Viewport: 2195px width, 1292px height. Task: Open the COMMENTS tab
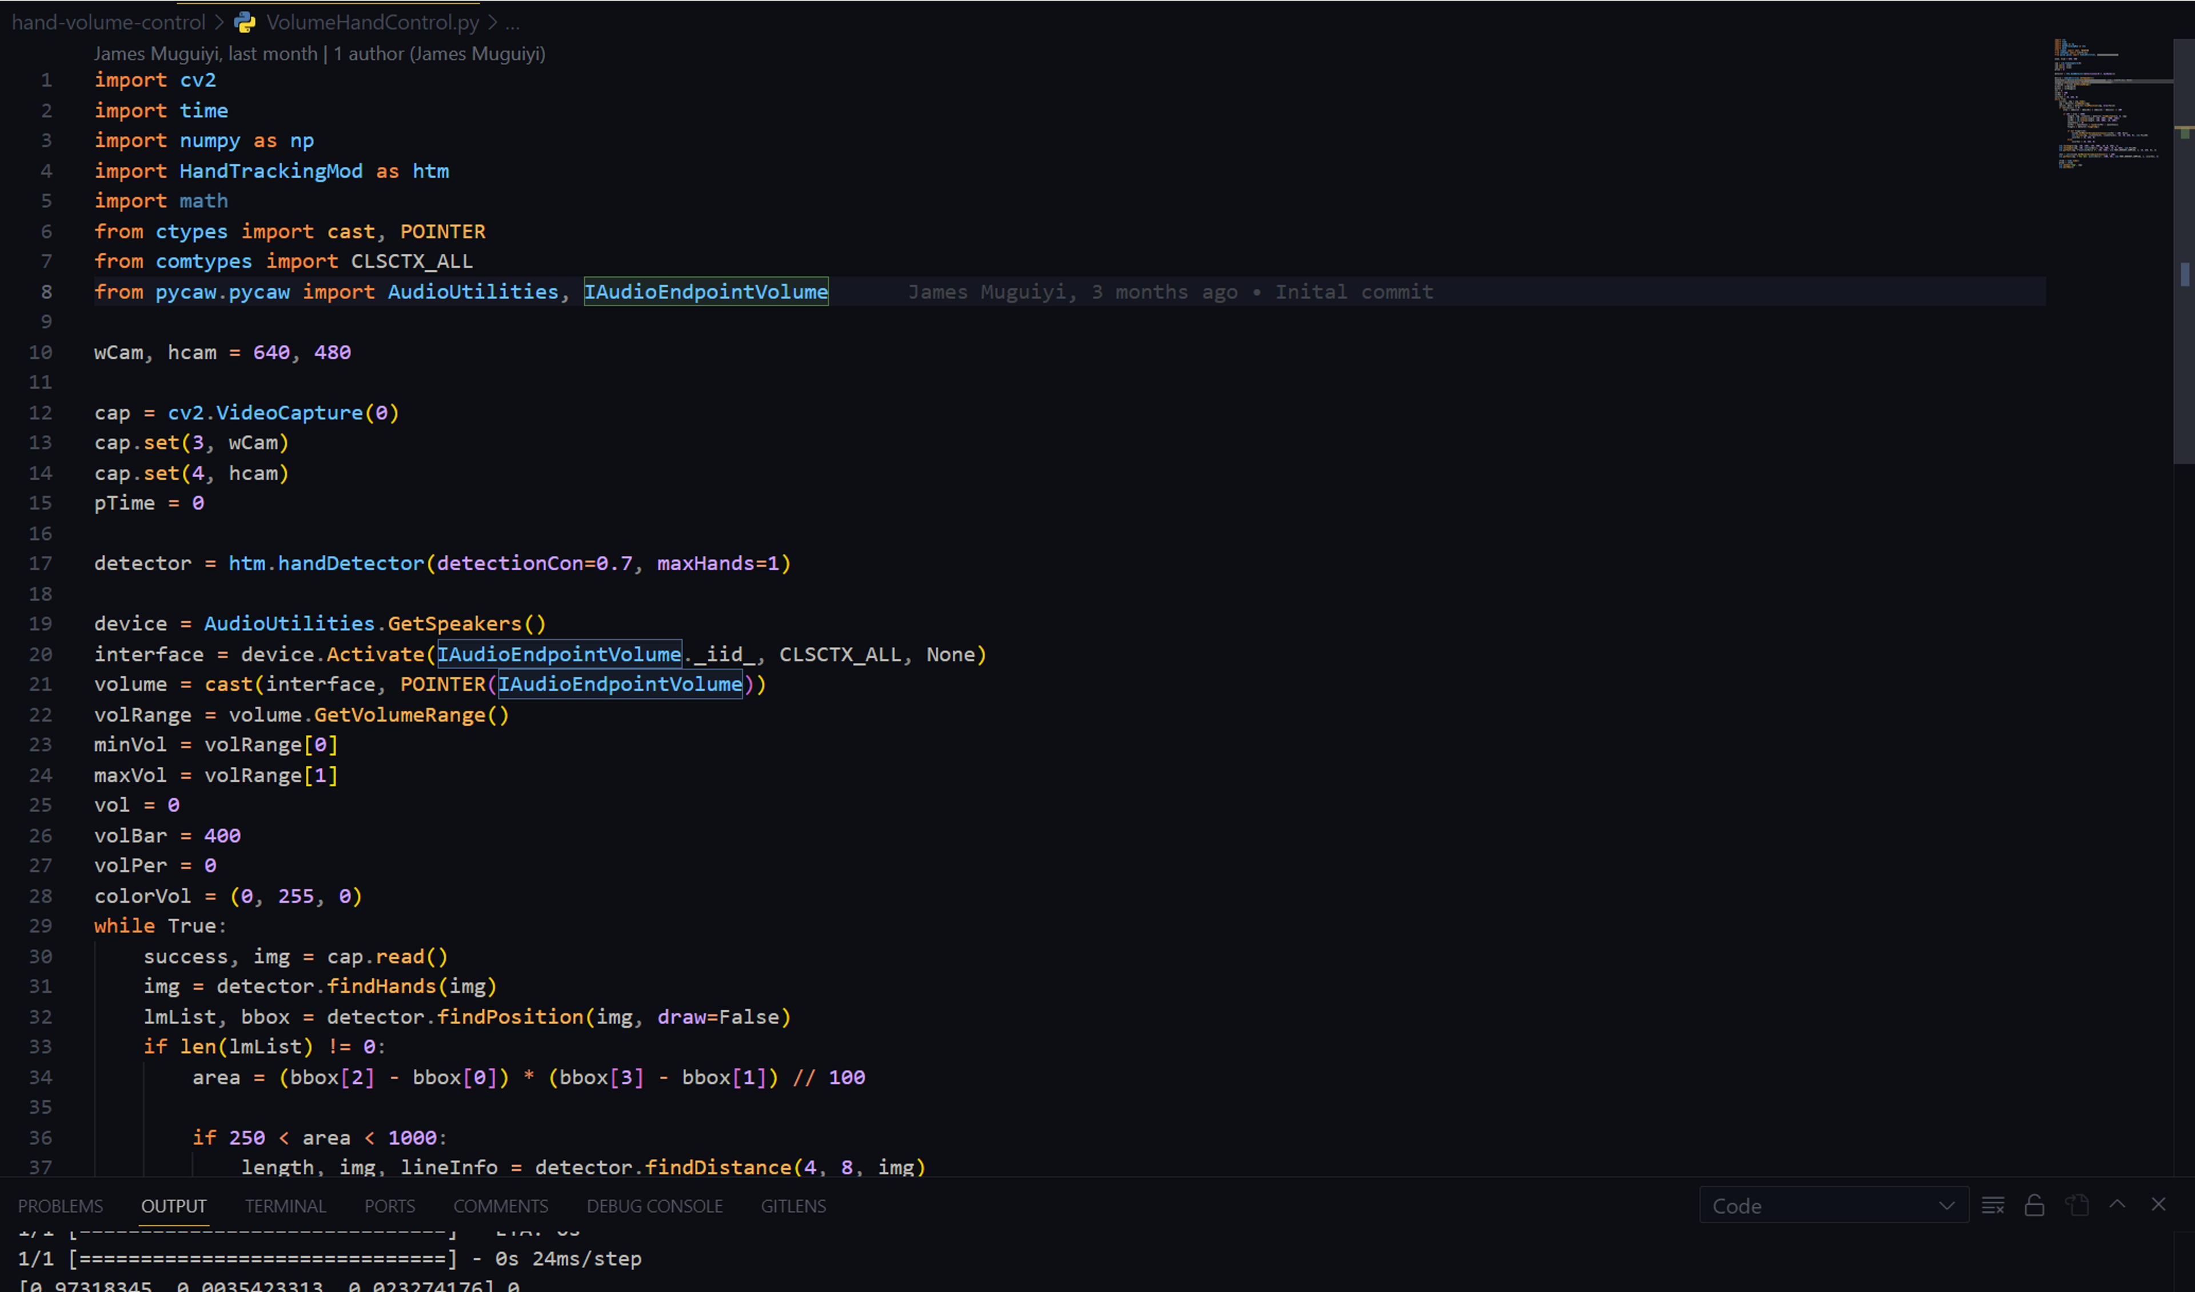[501, 1207]
